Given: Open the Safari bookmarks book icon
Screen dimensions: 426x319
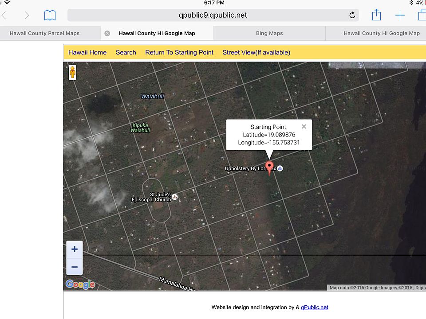Looking at the screenshot, I should coord(50,16).
